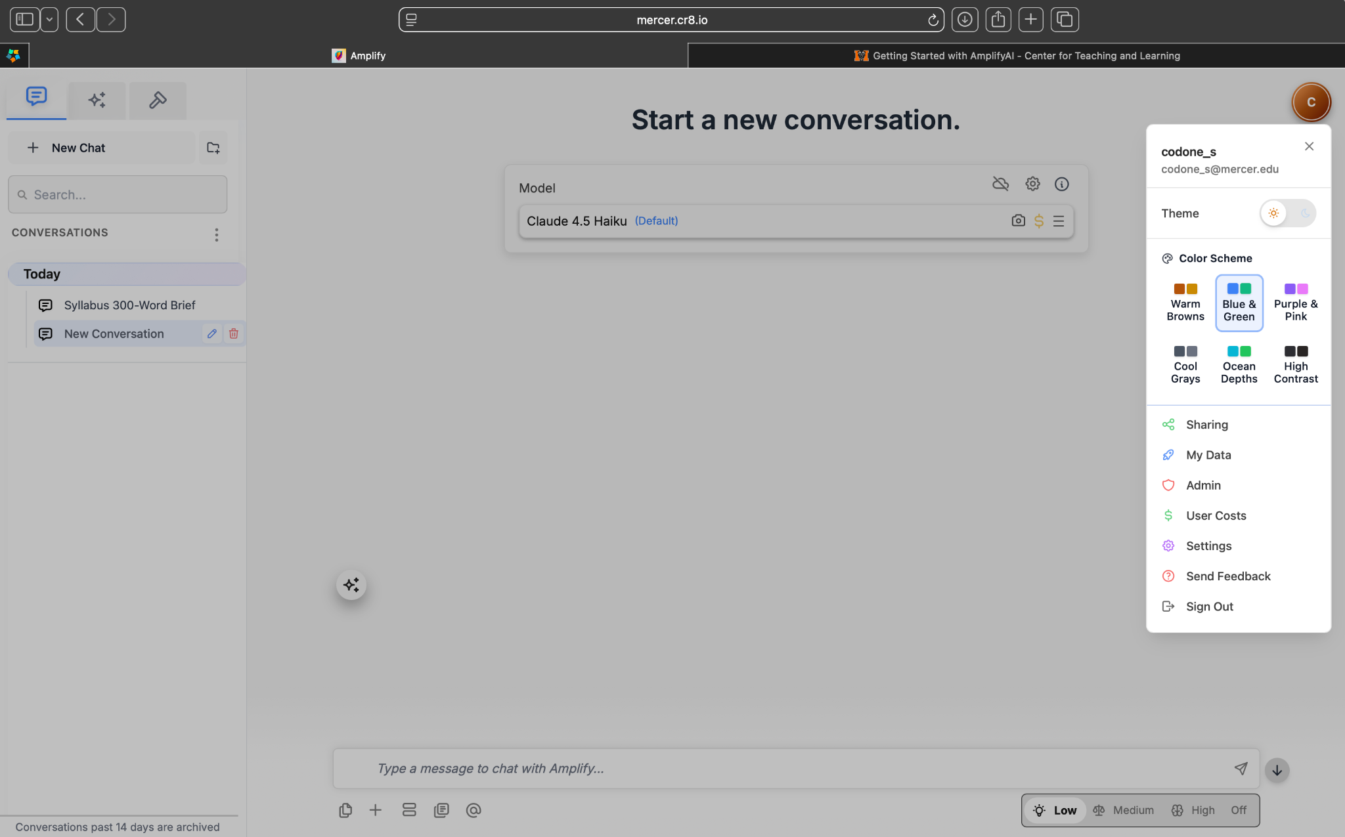Select the High Contrast color scheme
Viewport: 1345px width, 837px height.
pos(1296,365)
